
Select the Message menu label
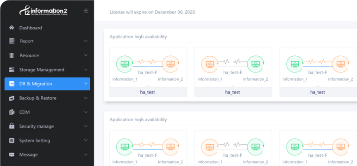[x=28, y=154]
